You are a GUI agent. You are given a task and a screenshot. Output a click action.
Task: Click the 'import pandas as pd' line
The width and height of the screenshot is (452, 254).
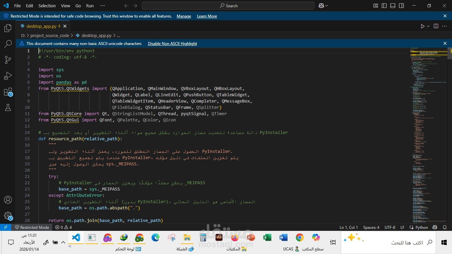(x=63, y=82)
